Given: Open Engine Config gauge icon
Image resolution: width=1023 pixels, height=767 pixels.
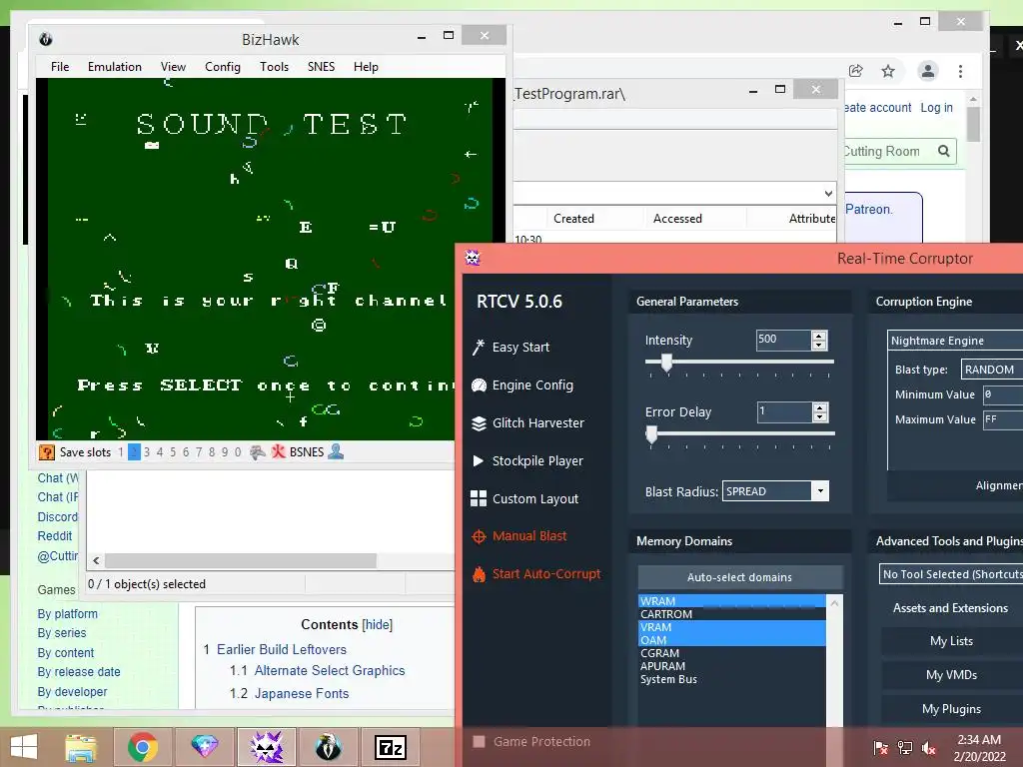Looking at the screenshot, I should 479,385.
